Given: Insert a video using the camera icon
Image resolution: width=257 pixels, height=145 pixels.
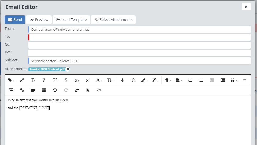Looking at the screenshot, I should click(x=33, y=90).
